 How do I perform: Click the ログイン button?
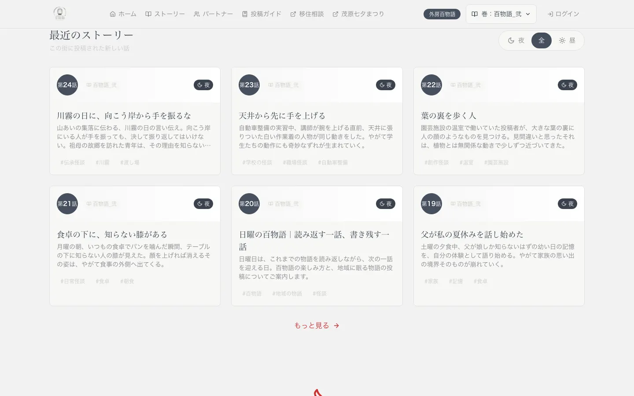(x=563, y=14)
